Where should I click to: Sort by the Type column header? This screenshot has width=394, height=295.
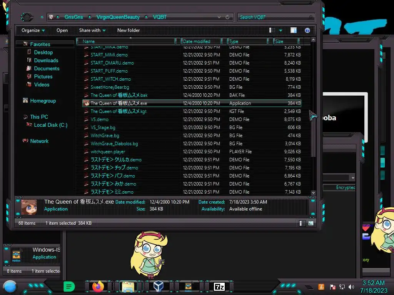pyautogui.click(x=247, y=41)
